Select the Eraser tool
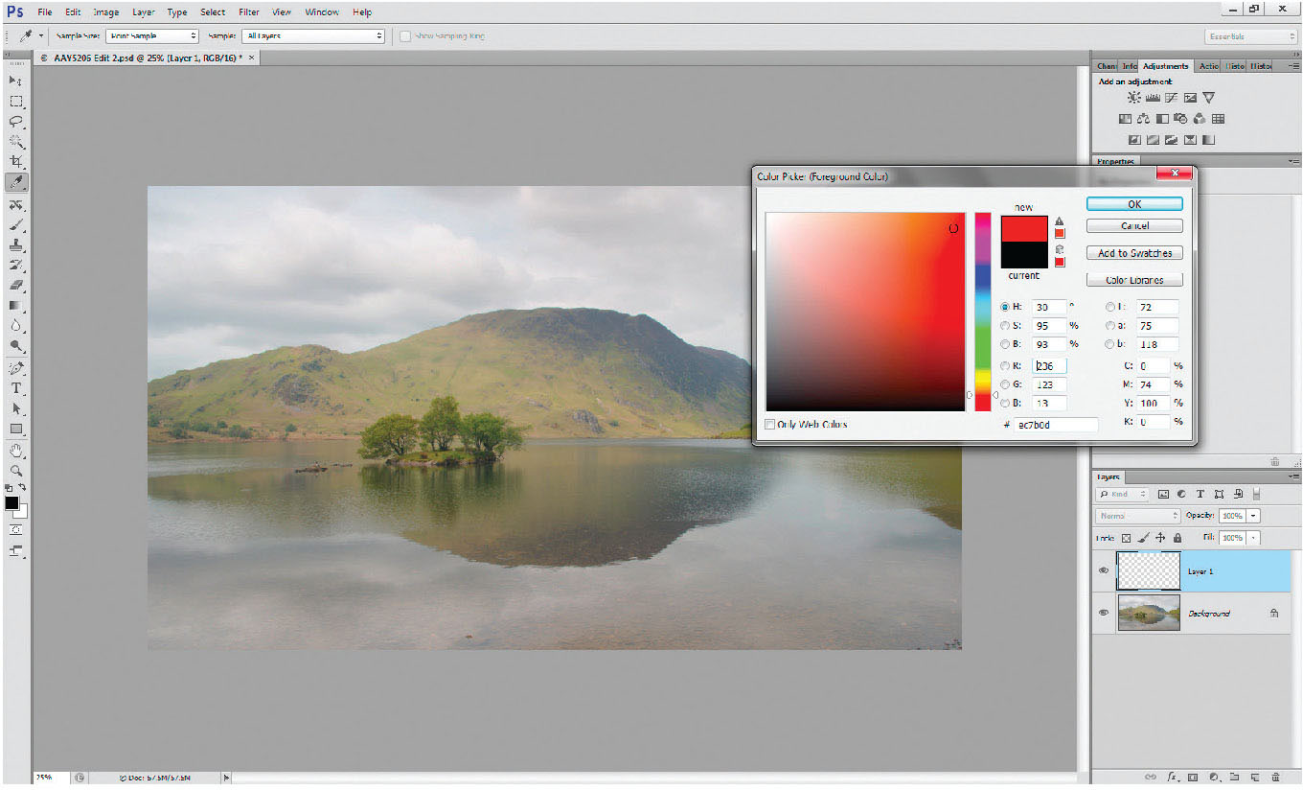Image resolution: width=1303 pixels, height=790 pixels. click(x=16, y=286)
